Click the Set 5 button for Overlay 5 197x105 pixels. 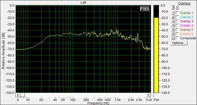click(173, 30)
